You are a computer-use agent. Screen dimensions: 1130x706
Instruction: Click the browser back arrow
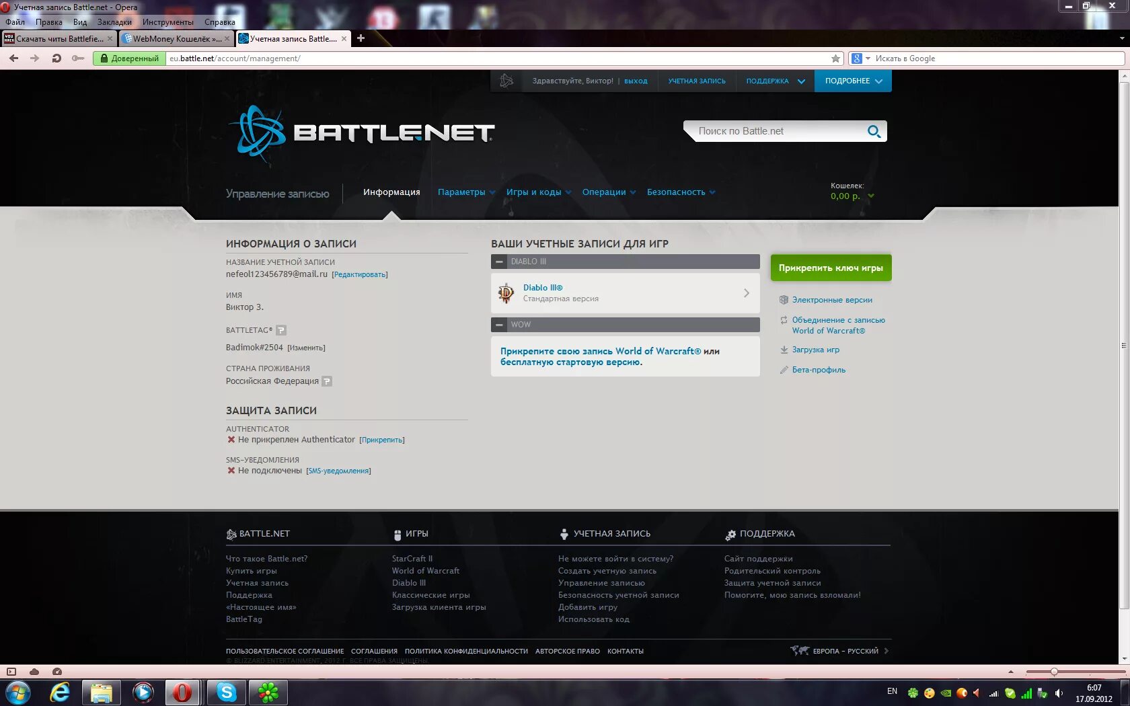click(13, 58)
